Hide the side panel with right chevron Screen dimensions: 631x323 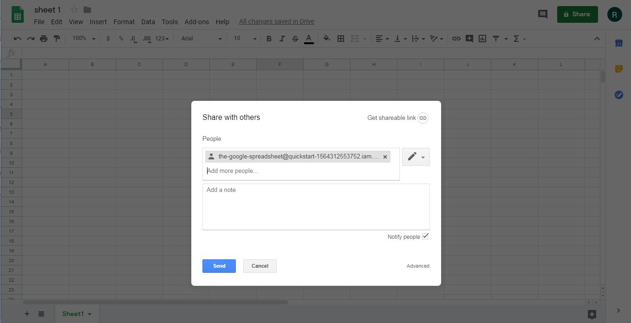(618, 310)
